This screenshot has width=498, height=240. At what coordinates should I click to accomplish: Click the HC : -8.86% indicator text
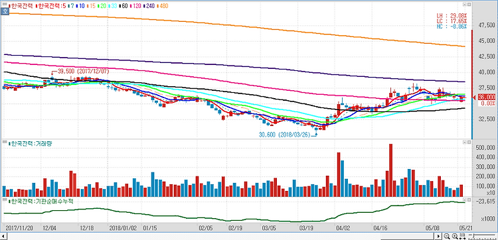pyautogui.click(x=452, y=26)
